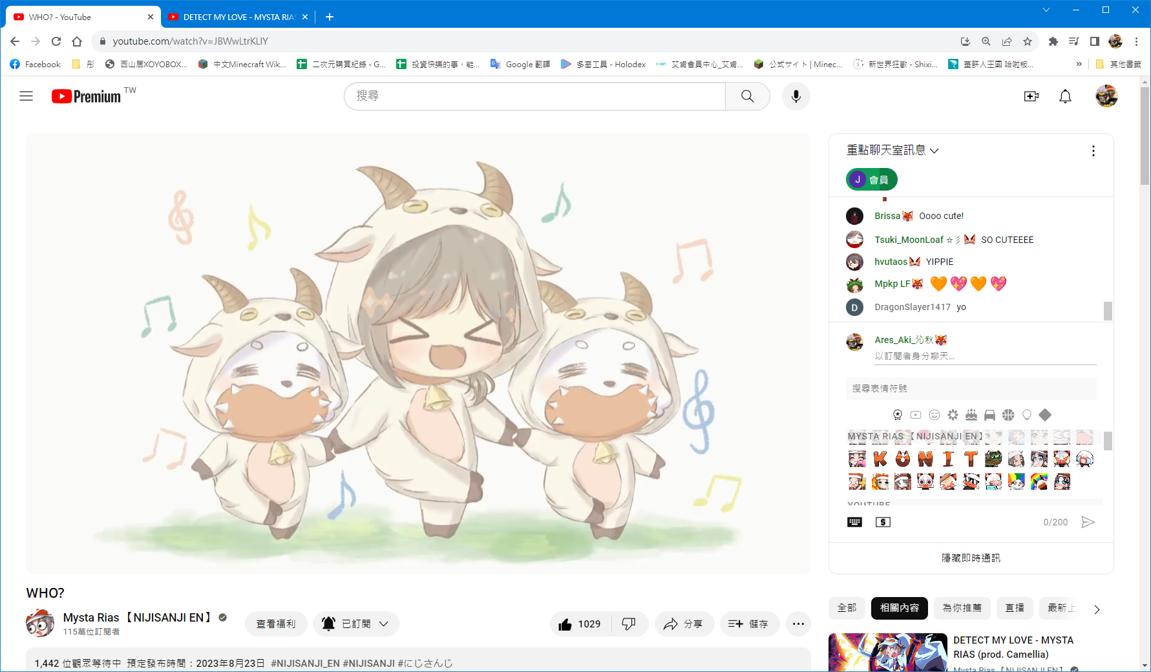Reload the page in browser
The width and height of the screenshot is (1151, 672).
[56, 41]
